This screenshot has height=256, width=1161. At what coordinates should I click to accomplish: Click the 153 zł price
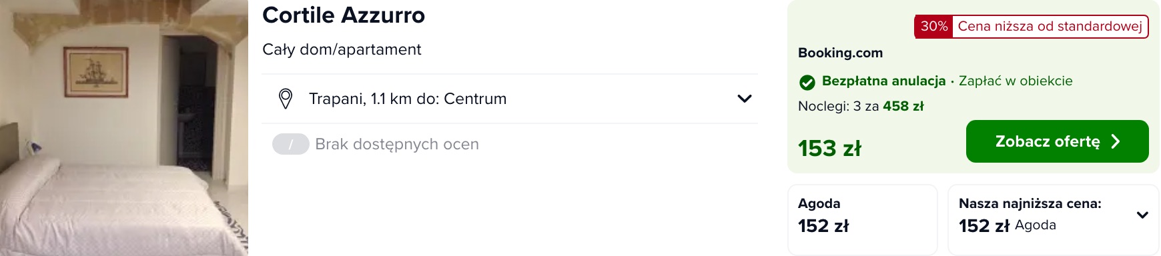(829, 148)
